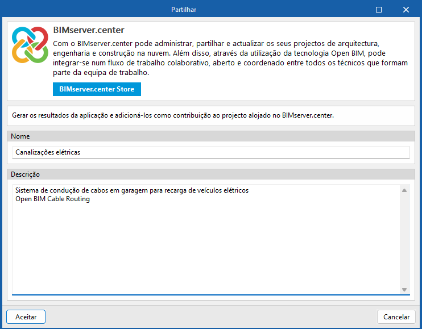Click the 'Sistema de condução de cabos' line

click(x=132, y=190)
